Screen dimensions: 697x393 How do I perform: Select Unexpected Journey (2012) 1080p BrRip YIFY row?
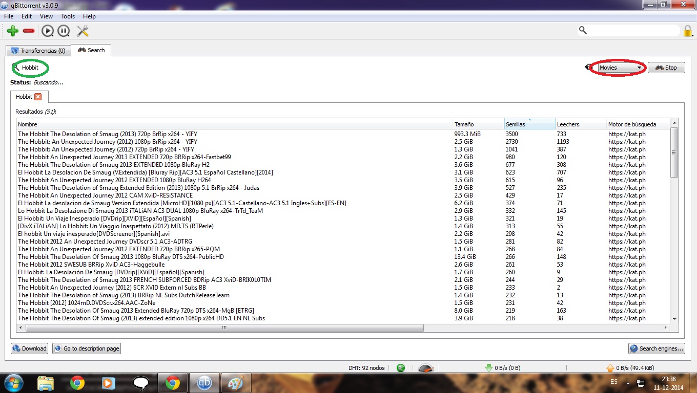point(343,142)
